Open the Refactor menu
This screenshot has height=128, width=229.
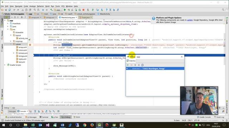tap(40, 6)
